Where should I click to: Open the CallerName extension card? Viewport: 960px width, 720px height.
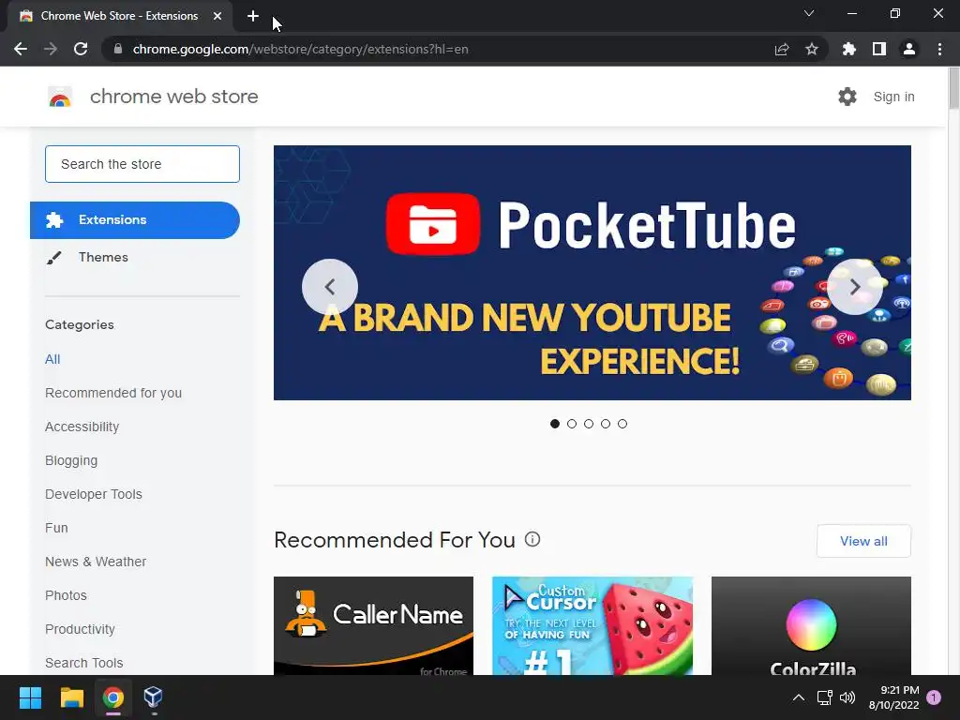click(x=373, y=625)
